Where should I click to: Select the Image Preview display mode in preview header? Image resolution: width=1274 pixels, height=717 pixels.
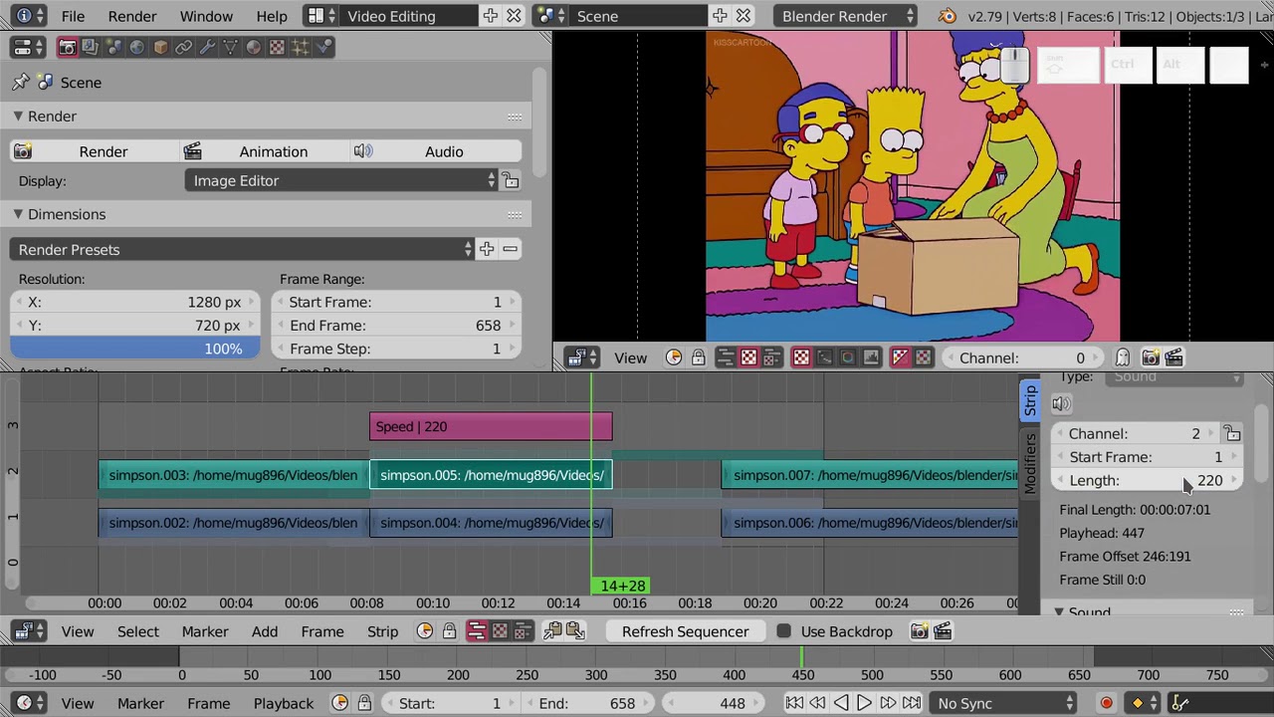pos(801,358)
